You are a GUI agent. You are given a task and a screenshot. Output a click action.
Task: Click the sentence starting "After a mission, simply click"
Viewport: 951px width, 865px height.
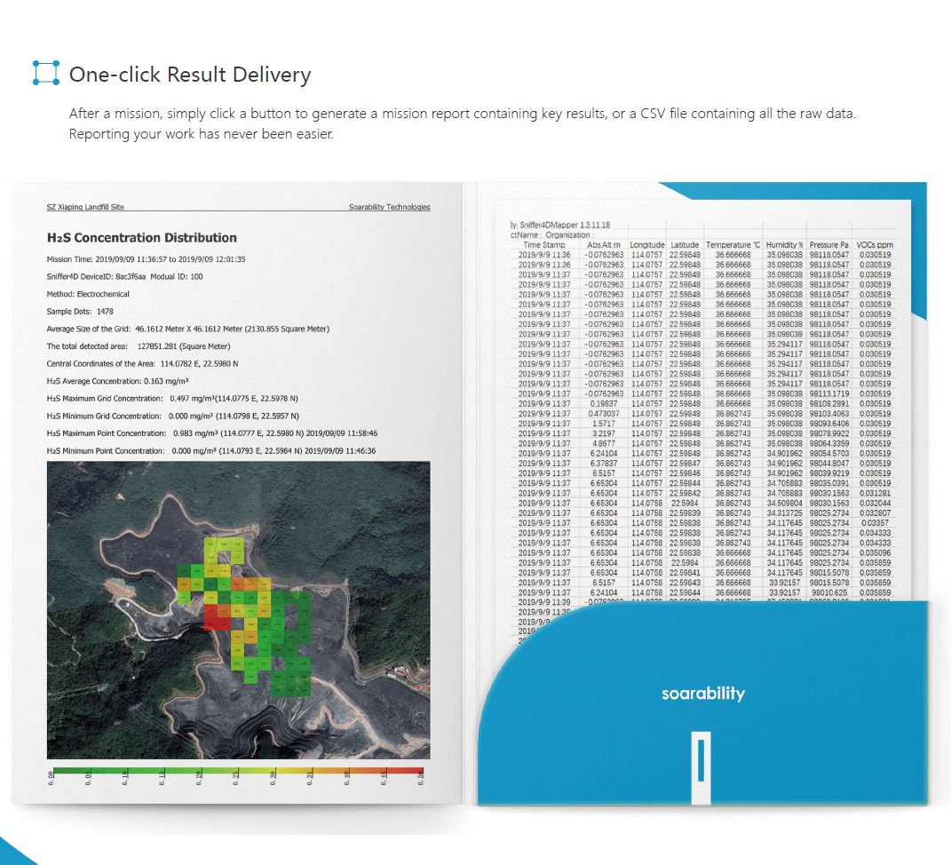(462, 114)
